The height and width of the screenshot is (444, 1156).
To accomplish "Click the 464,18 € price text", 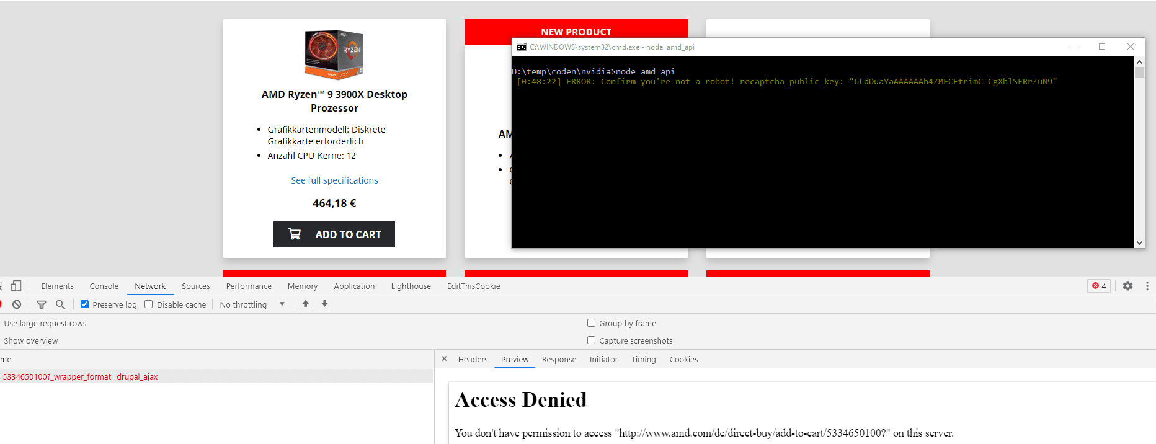I will (x=334, y=203).
